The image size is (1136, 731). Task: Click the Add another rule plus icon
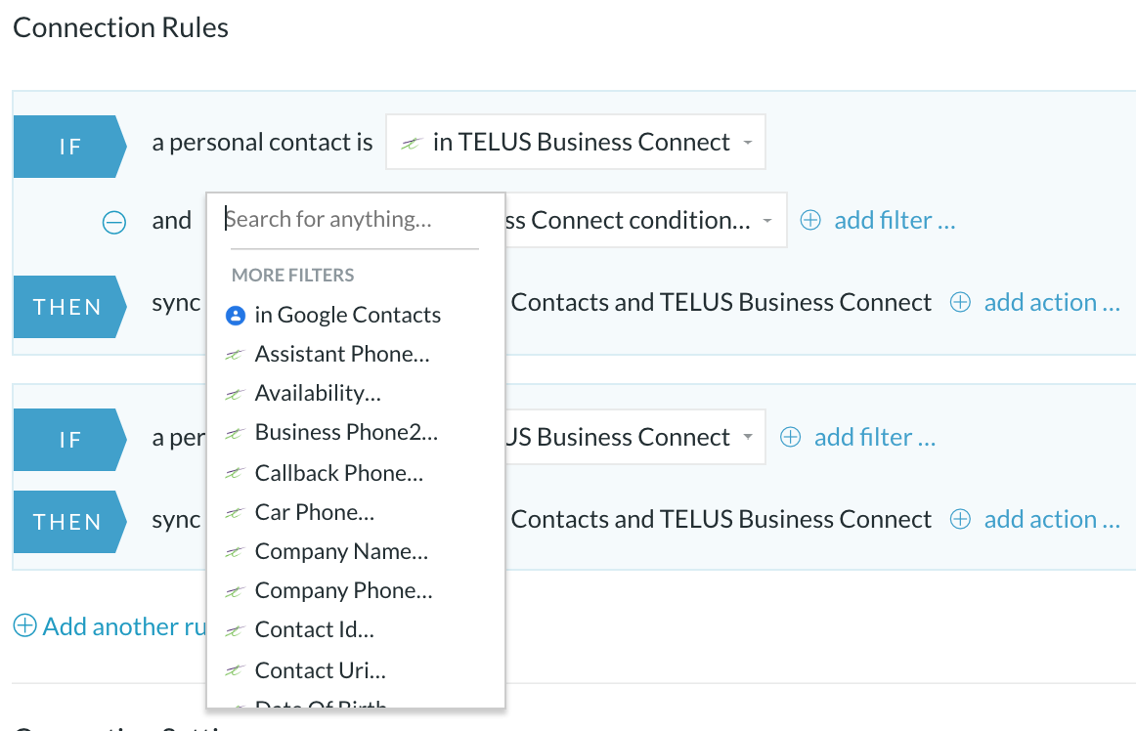pyautogui.click(x=24, y=625)
